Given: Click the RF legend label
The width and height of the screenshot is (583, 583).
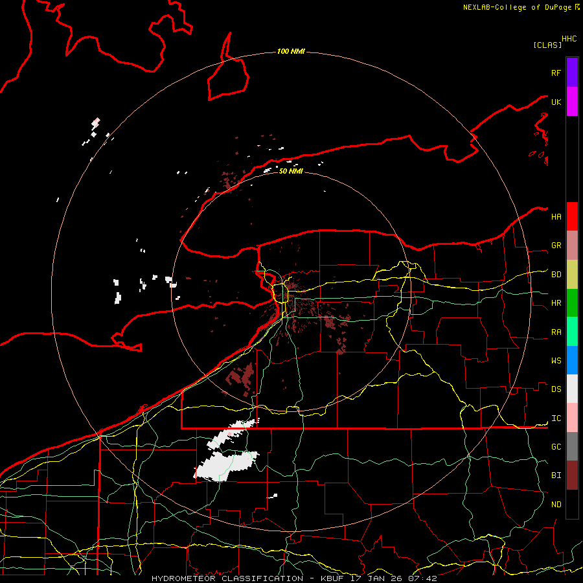Looking at the screenshot, I should coord(556,73).
